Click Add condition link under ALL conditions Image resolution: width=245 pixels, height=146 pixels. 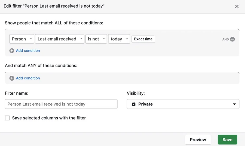pyautogui.click(x=28, y=51)
